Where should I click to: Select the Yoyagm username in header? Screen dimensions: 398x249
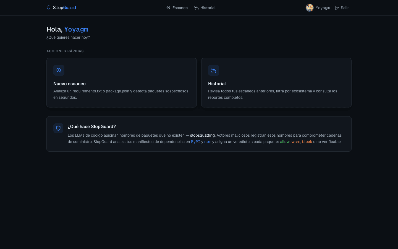(x=323, y=8)
